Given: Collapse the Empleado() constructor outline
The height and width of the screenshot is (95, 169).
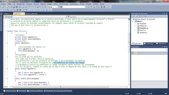Looking at the screenshot, I should point(7,43).
